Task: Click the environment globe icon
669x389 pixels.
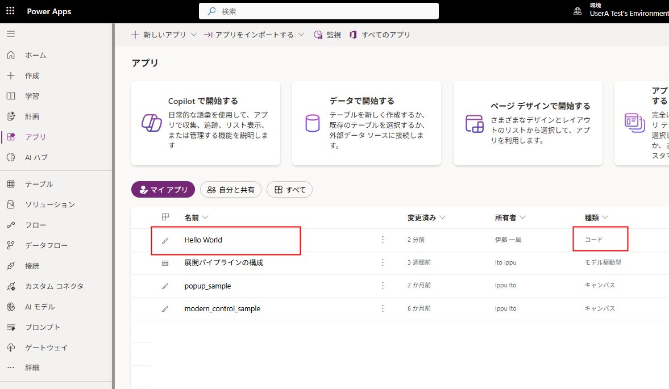Action: (x=577, y=11)
